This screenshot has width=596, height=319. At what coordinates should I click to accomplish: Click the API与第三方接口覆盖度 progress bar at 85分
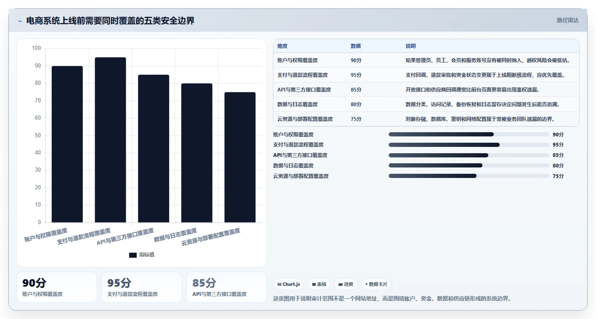[469, 155]
